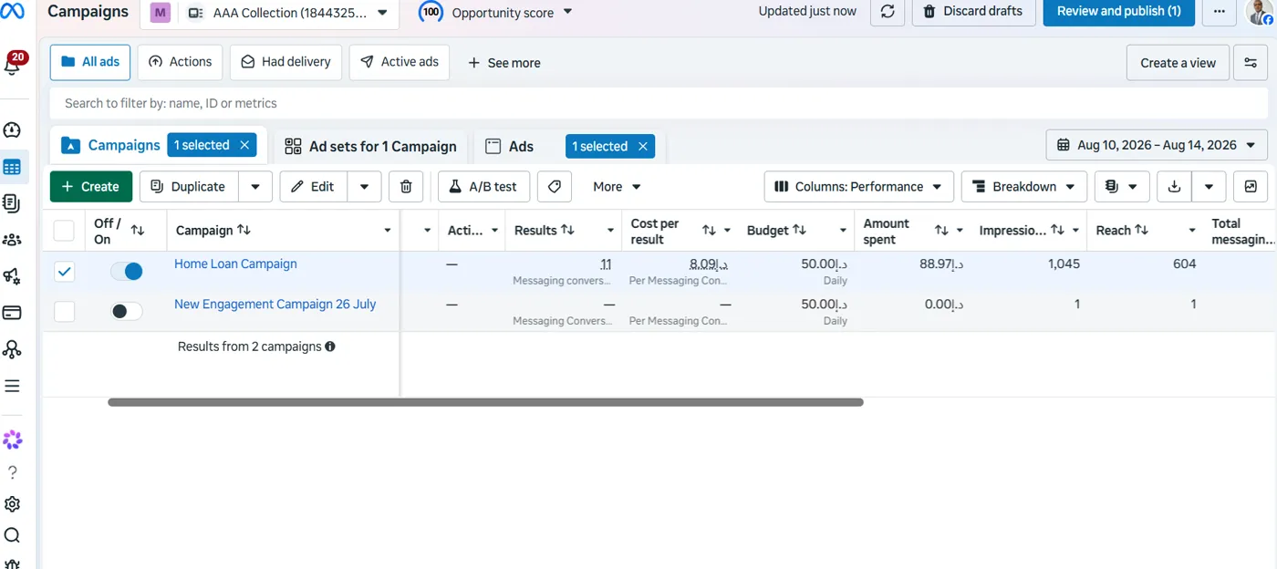
Task: Sort by Results column arrows
Action: [567, 231]
